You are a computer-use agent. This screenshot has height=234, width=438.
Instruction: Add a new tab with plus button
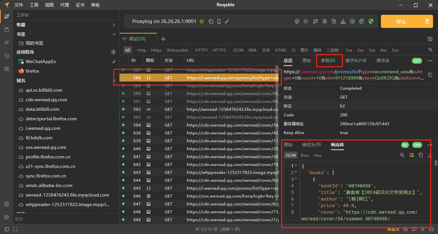(x=163, y=39)
